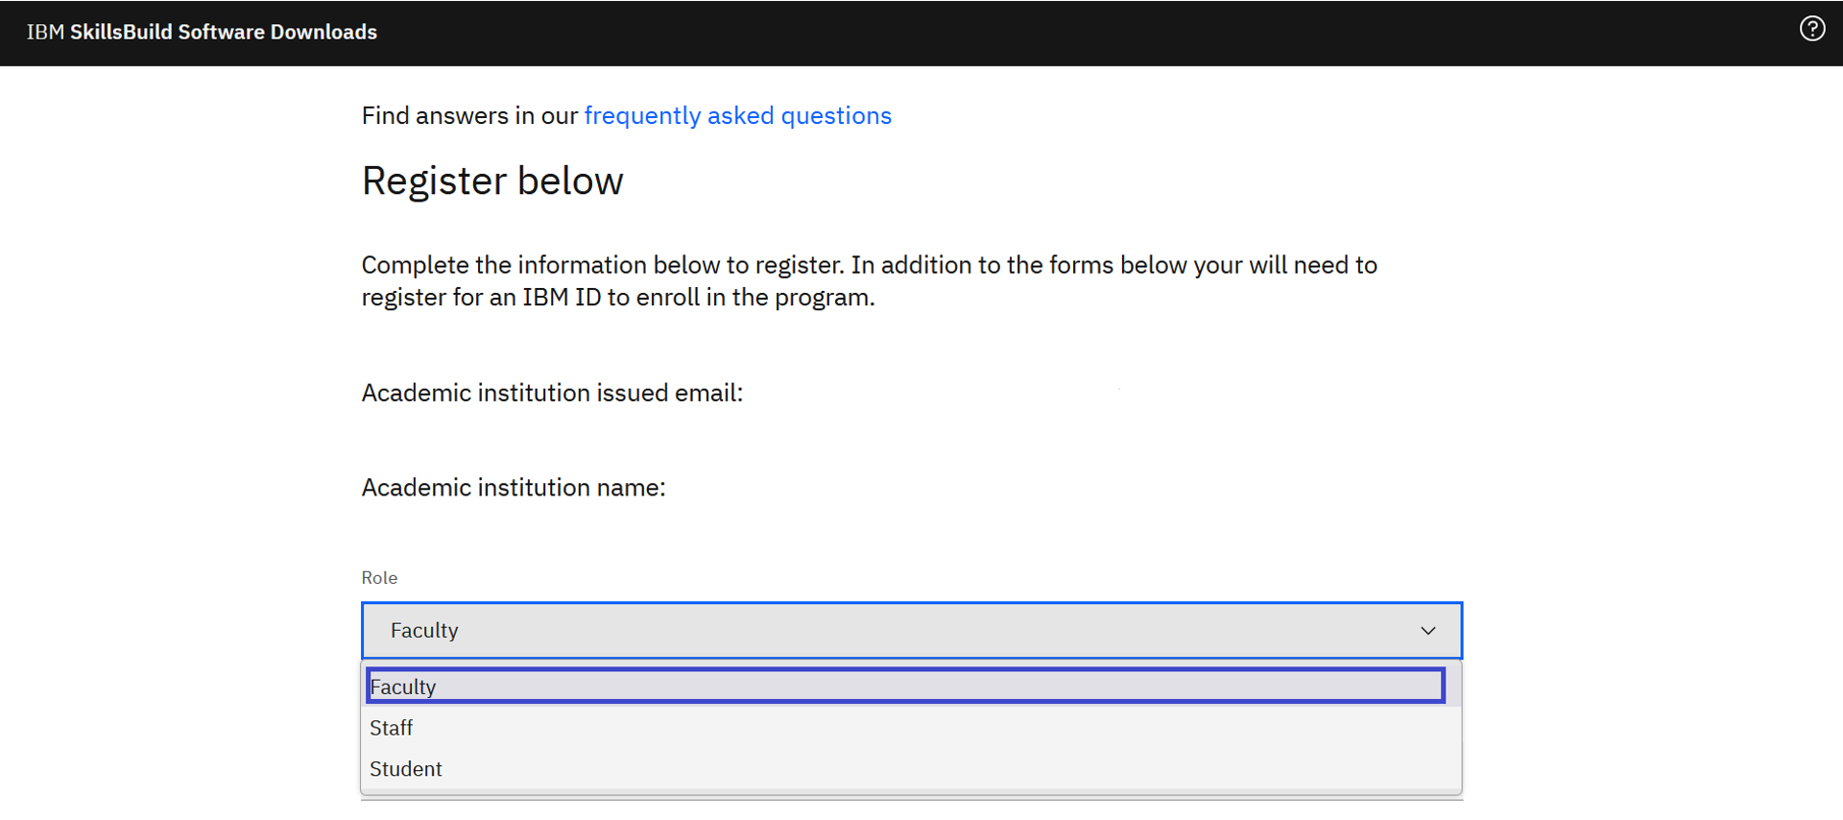Open the help question mark icon
The height and width of the screenshot is (820, 1843).
coord(1811,29)
